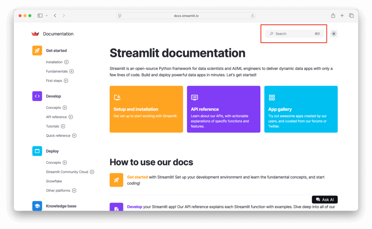Click the purple Develop code brackets icon
372x229 pixels.
point(37,96)
